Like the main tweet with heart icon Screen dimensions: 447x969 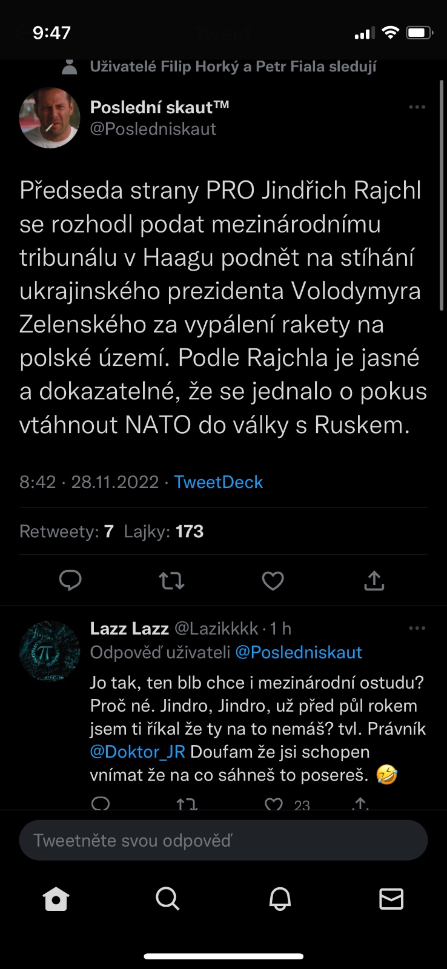click(273, 581)
